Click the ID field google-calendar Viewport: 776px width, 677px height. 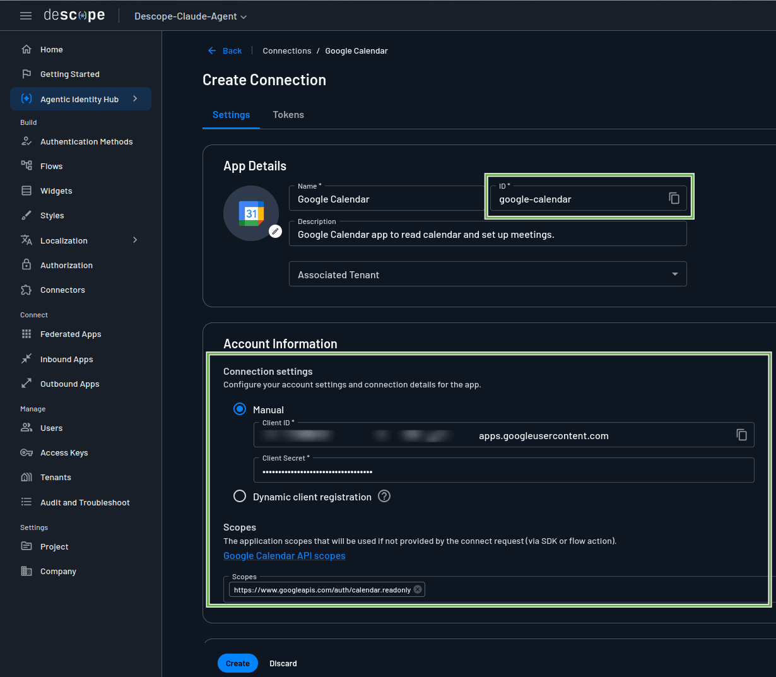pos(589,198)
